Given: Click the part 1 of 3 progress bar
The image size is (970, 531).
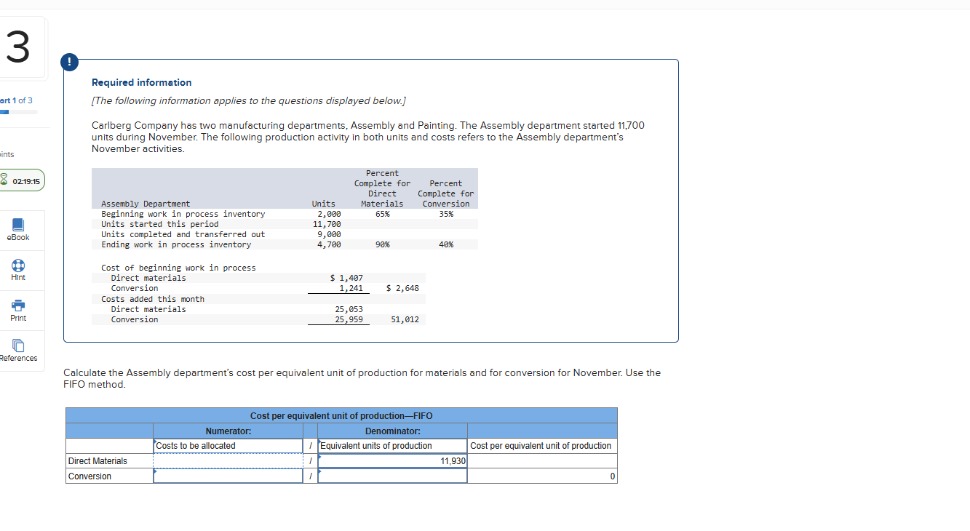Looking at the screenshot, I should tap(19, 112).
